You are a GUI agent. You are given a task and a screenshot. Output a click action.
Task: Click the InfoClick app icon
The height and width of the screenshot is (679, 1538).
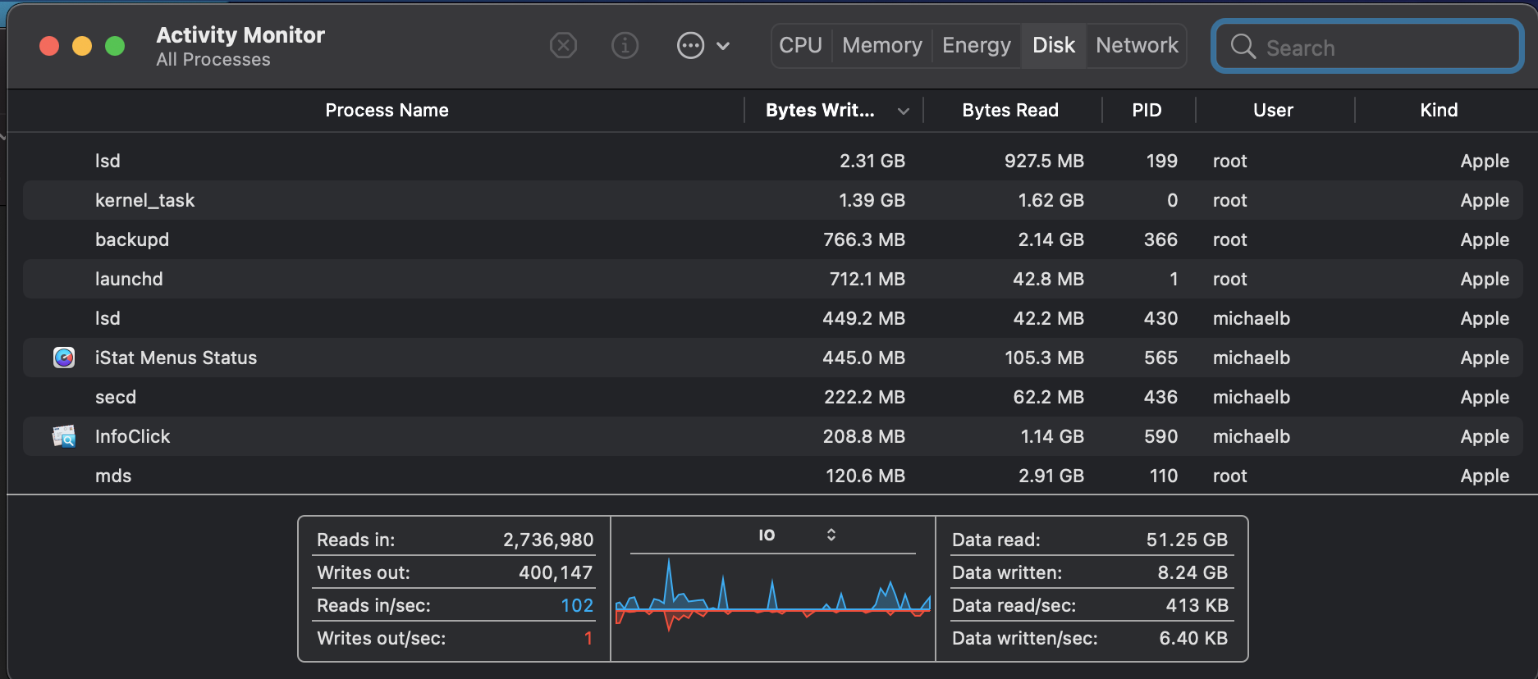coord(64,436)
